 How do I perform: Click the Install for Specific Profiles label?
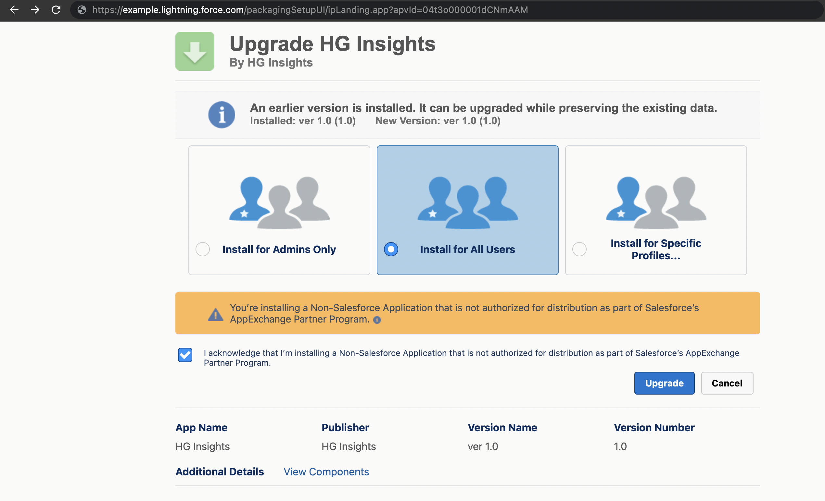655,250
